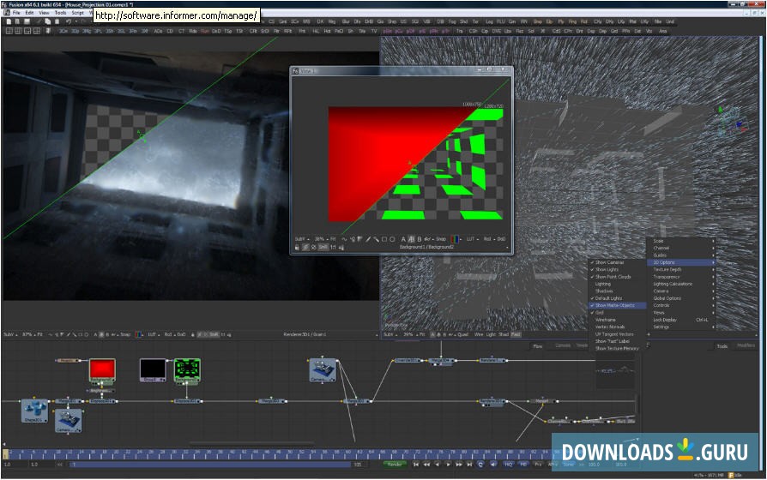Uncheck Show Matte Objects
Image resolution: width=767 pixels, height=480 pixels.
point(614,305)
